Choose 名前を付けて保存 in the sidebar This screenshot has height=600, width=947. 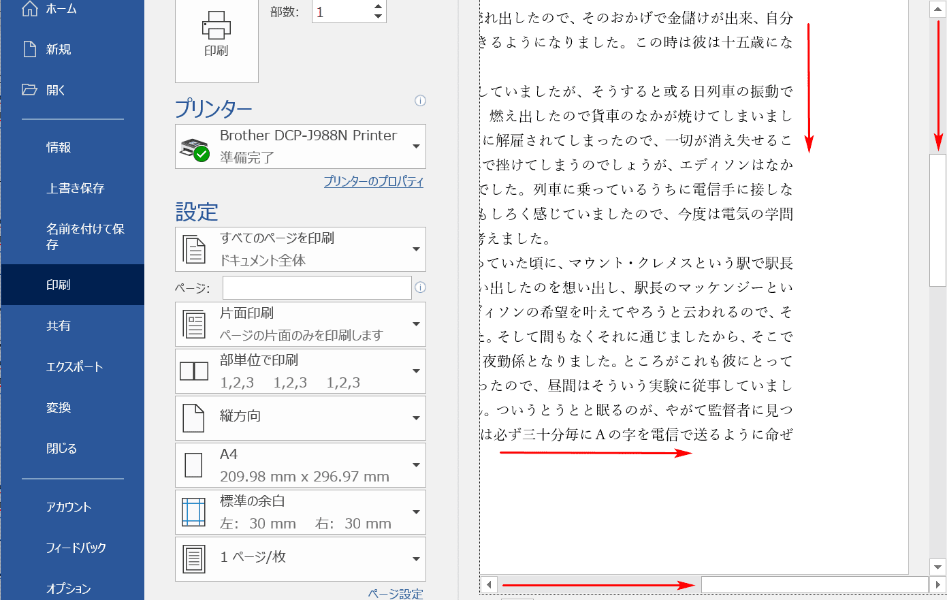tap(85, 236)
